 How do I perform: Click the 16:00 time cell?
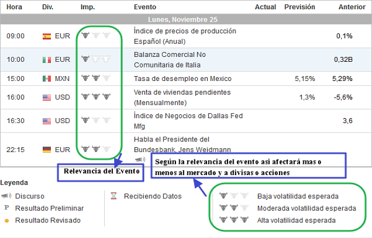(15, 97)
